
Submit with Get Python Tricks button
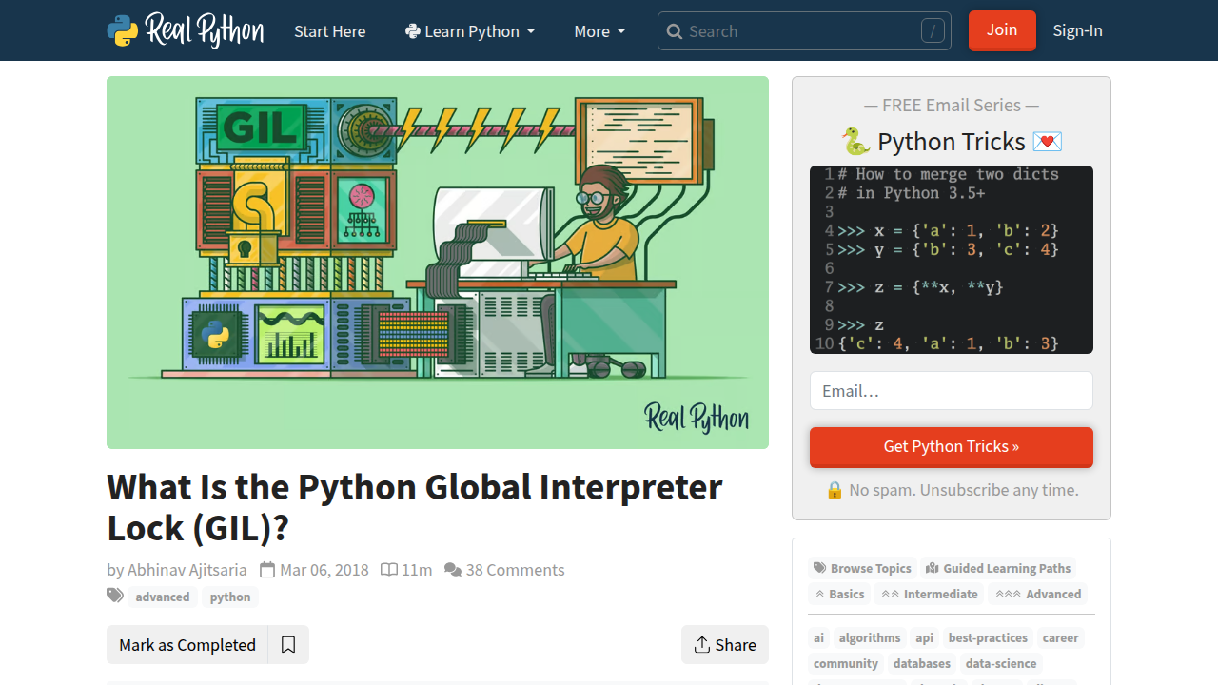[x=952, y=447]
